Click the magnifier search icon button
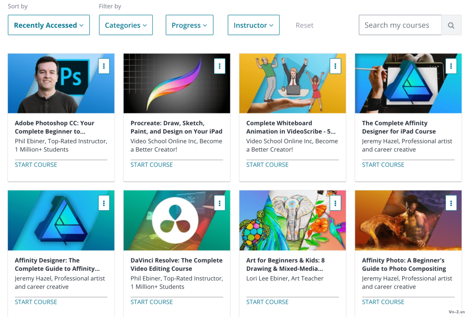469x317 pixels. coord(451,25)
